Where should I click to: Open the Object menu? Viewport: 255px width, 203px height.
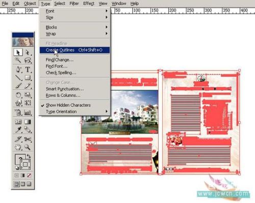30,4
